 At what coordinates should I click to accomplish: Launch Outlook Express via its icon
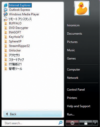(x=5, y=10)
